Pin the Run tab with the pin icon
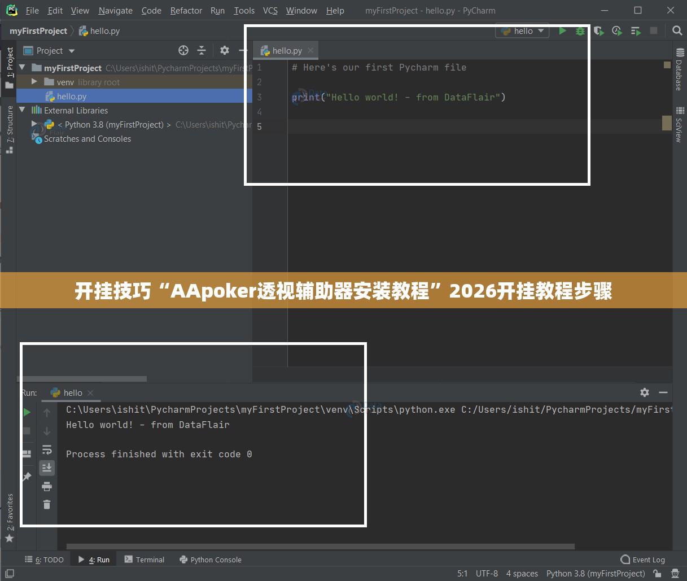Viewport: 687px width, 581px height. (x=27, y=476)
